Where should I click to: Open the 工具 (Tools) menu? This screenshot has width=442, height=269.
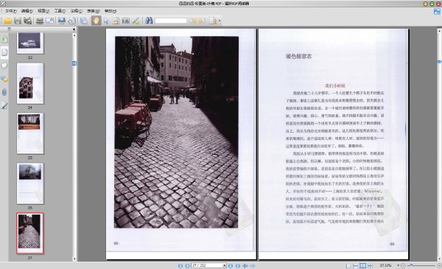point(60,11)
